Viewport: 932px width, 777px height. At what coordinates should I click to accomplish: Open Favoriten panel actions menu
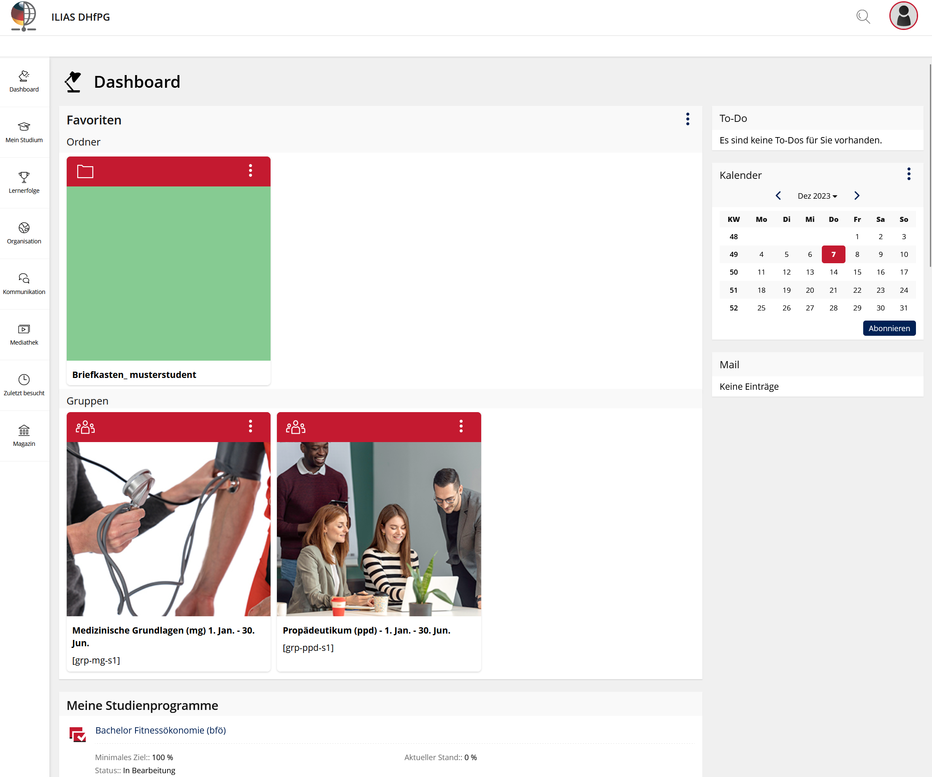point(688,119)
